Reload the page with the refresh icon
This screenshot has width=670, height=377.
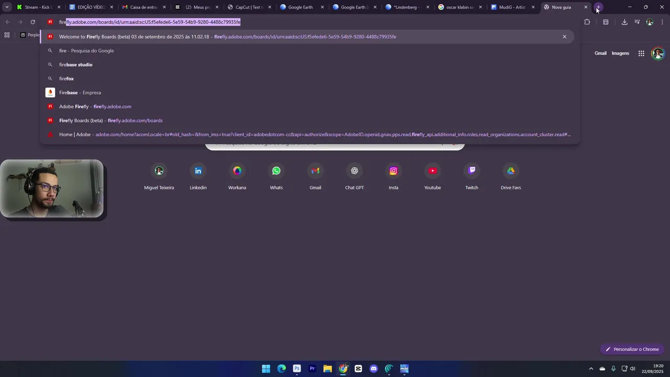[x=32, y=22]
